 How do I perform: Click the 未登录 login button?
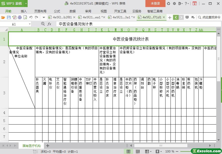click(x=155, y=4)
